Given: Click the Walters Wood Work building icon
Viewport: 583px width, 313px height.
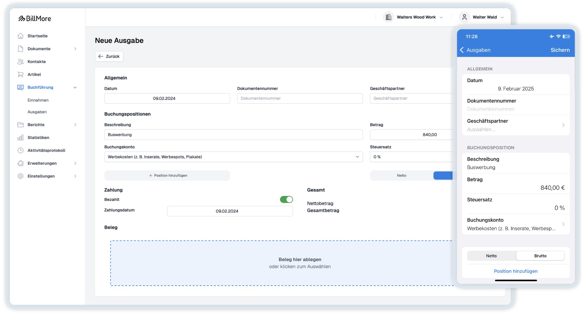Looking at the screenshot, I should 388,17.
